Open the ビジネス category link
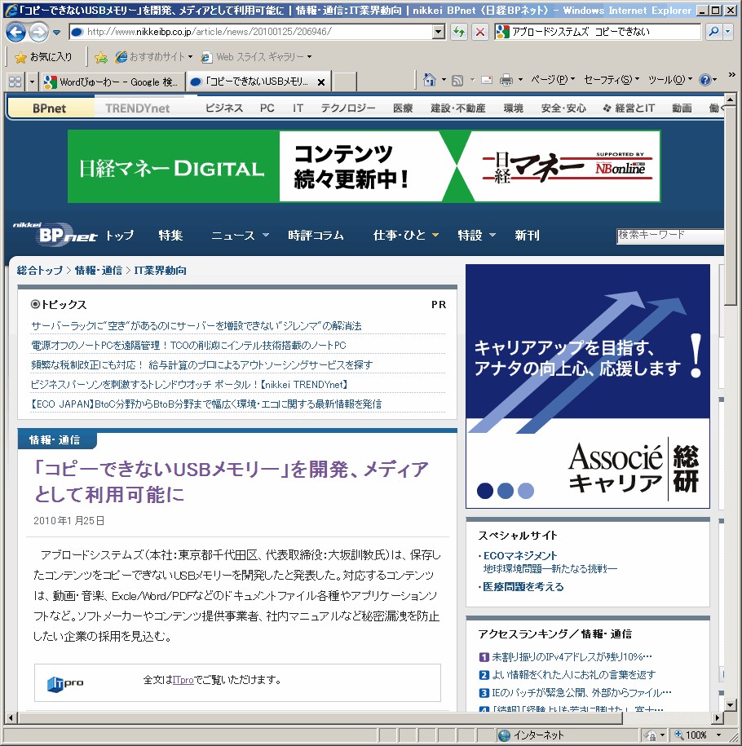 [x=224, y=108]
